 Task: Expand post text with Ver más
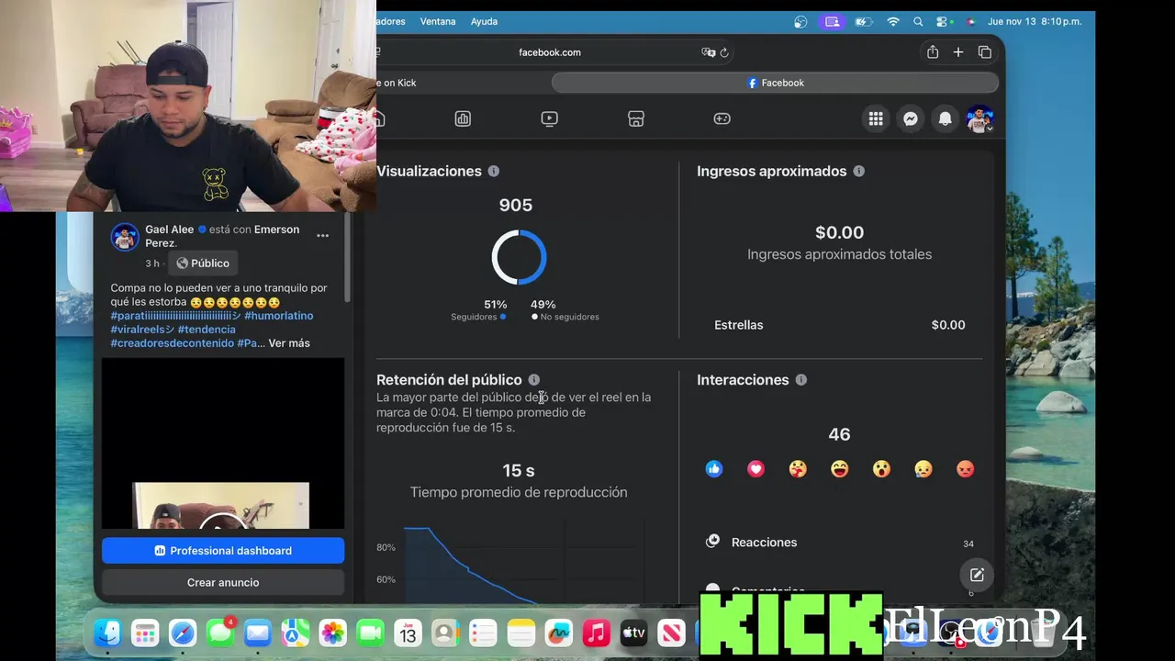[x=289, y=343]
